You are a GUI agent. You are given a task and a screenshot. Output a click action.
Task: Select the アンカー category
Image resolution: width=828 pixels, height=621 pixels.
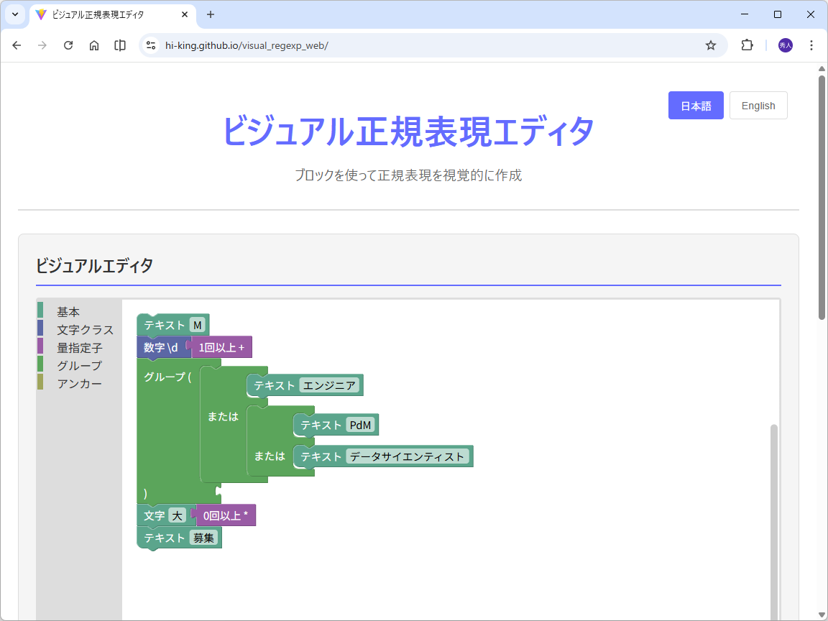(x=79, y=382)
